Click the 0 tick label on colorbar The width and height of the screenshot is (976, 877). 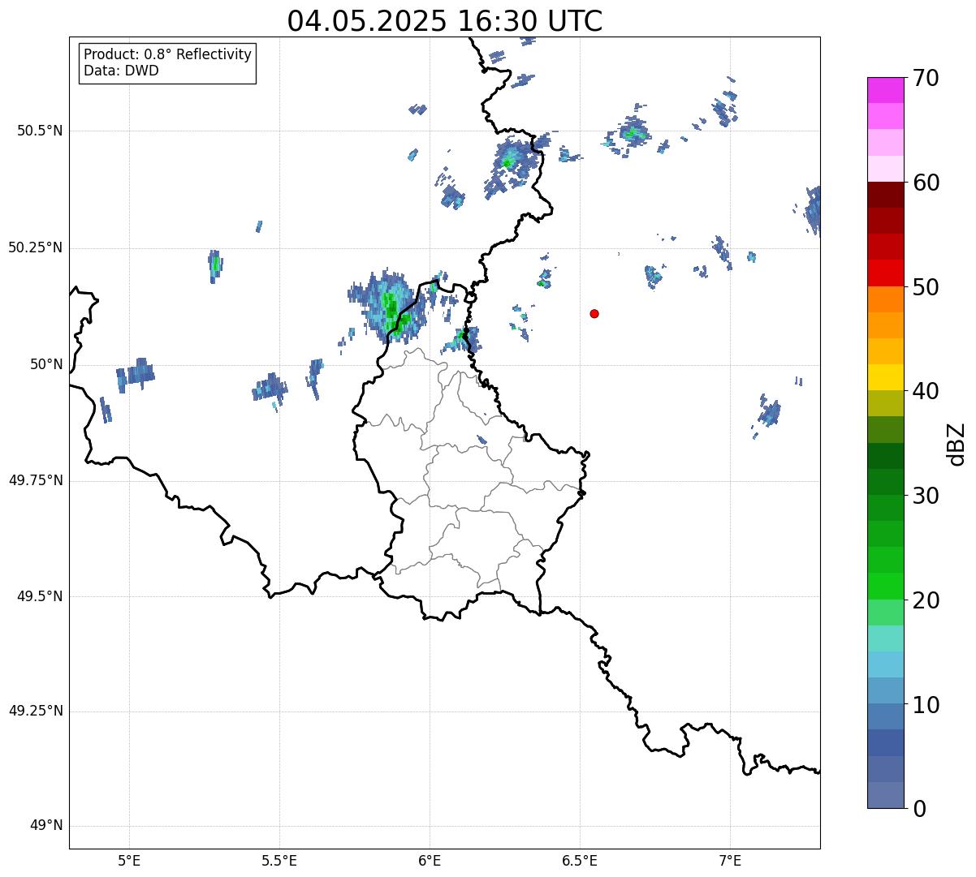[x=919, y=809]
